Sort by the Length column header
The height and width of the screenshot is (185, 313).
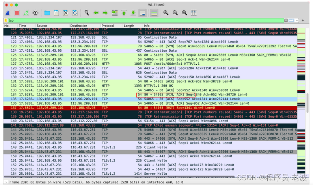(132, 26)
